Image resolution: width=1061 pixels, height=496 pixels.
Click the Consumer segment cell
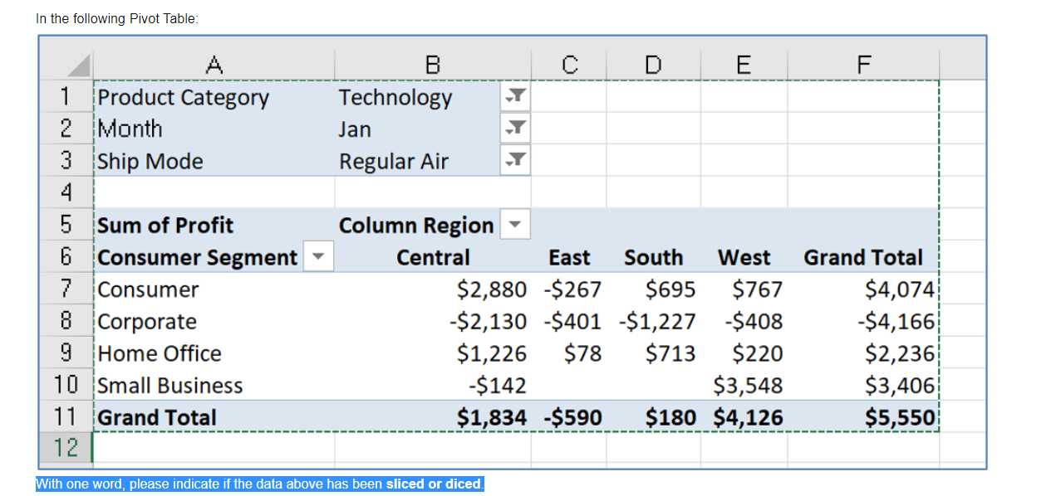click(148, 289)
